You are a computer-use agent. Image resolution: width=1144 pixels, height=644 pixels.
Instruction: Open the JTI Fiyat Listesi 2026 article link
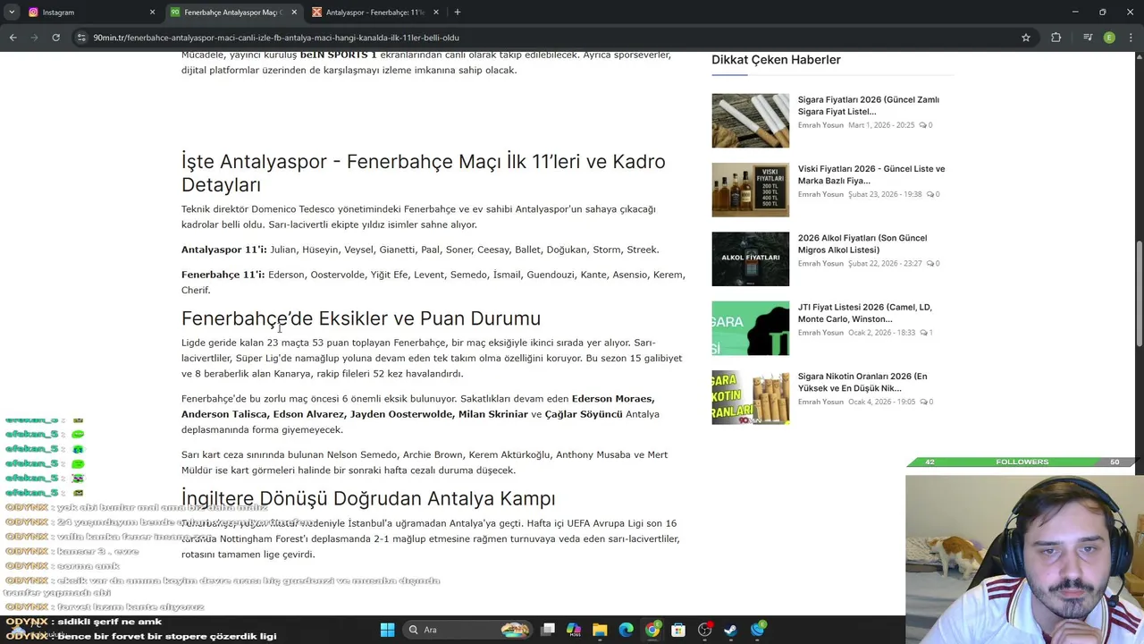pos(864,312)
